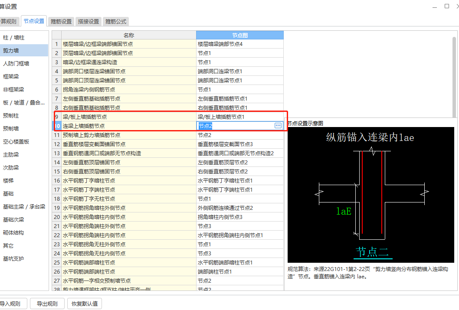
Task: Select 主肋梁 in the sidebar
Action: [24, 154]
